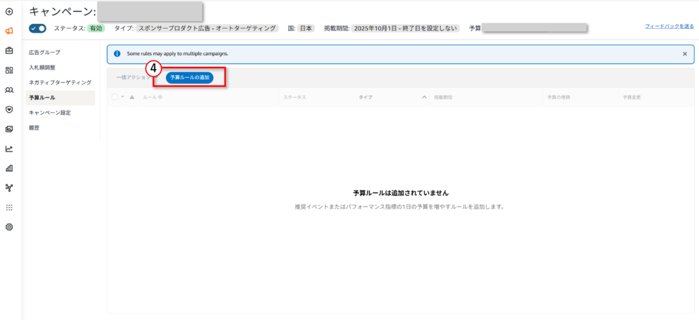Toggle the campaign status switch
This screenshot has height=320, width=699.
point(38,29)
